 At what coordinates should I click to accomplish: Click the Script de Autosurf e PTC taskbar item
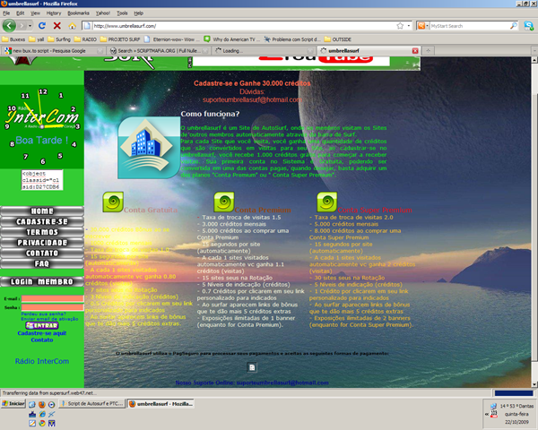(x=91, y=404)
